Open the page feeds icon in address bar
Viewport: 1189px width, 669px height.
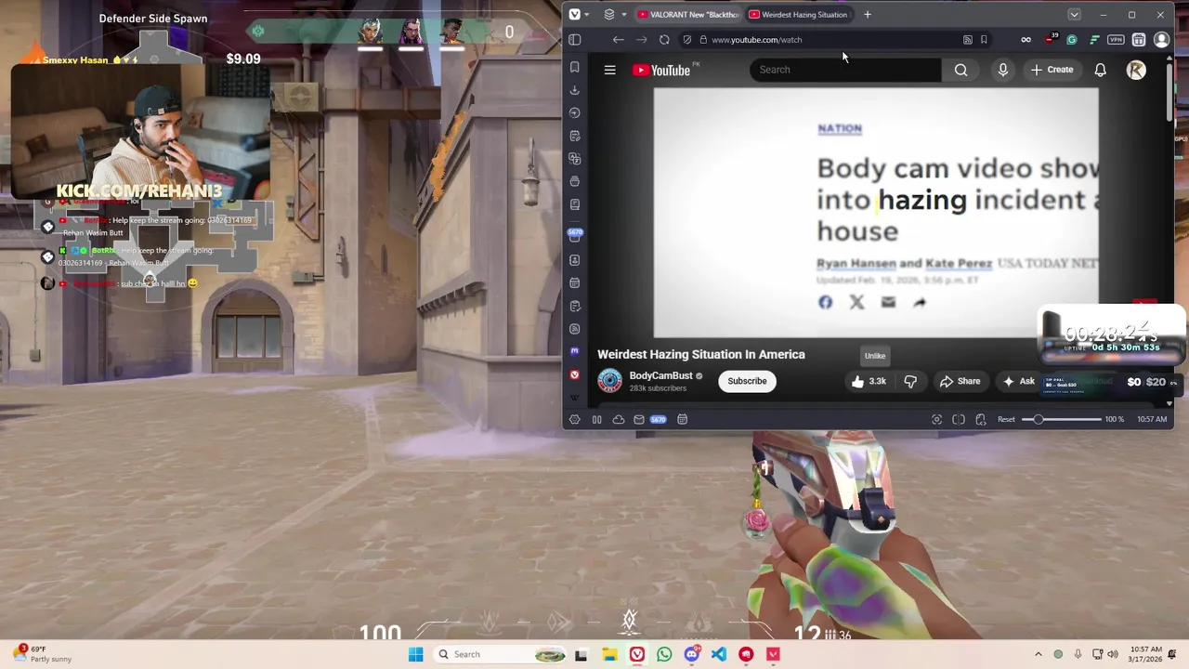967,40
